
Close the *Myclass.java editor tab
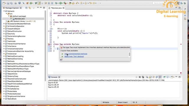point(63,8)
